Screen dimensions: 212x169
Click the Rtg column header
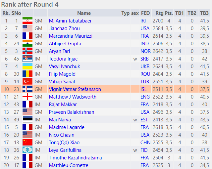159,13
